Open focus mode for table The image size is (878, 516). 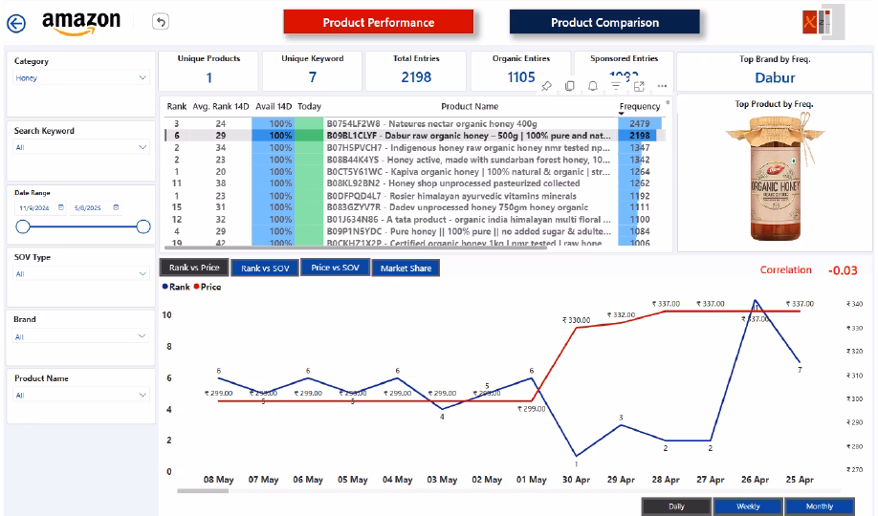tap(639, 86)
